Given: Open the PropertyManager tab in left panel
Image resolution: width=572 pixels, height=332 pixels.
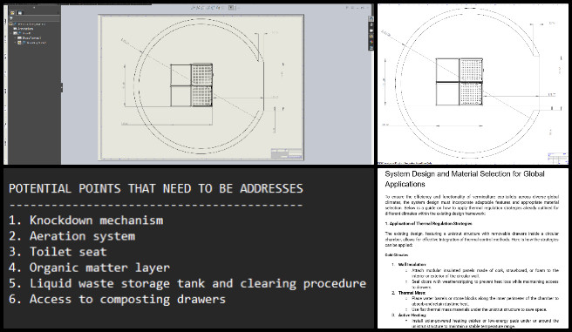Looking at the screenshot, I should pyautogui.click(x=20, y=13).
